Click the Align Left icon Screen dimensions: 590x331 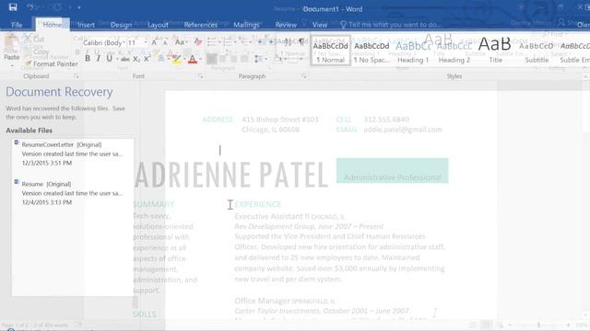click(212, 59)
